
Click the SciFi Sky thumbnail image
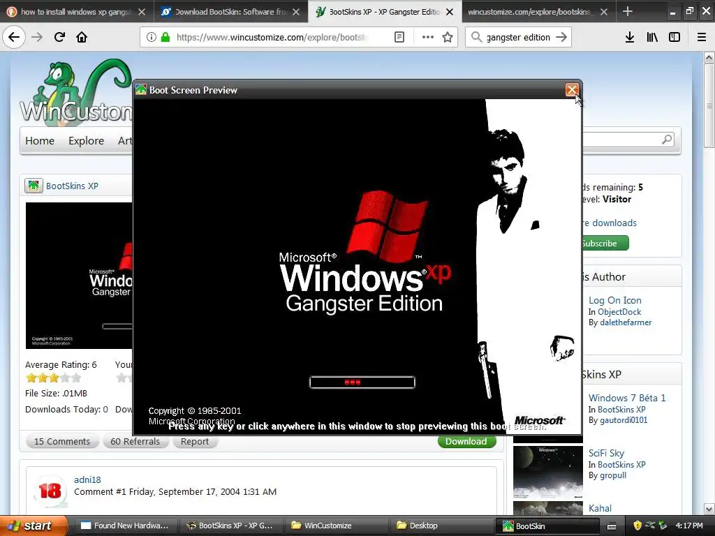(547, 472)
